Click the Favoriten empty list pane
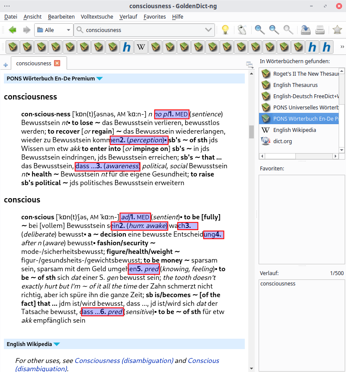This screenshot has width=346, height=372. [x=301, y=219]
